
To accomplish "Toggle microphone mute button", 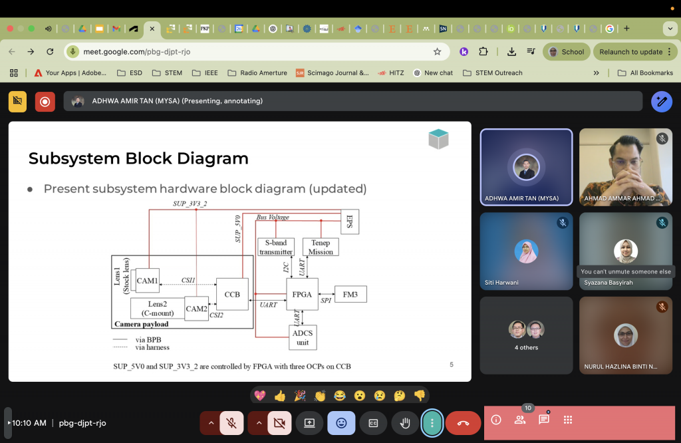I will pos(231,422).
